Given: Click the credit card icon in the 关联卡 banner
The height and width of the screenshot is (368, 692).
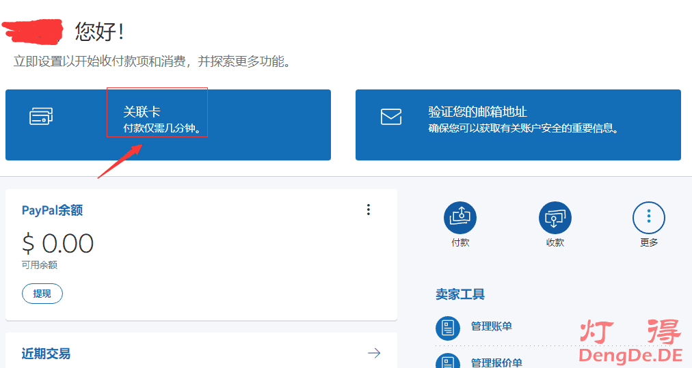Looking at the screenshot, I should 41,117.
